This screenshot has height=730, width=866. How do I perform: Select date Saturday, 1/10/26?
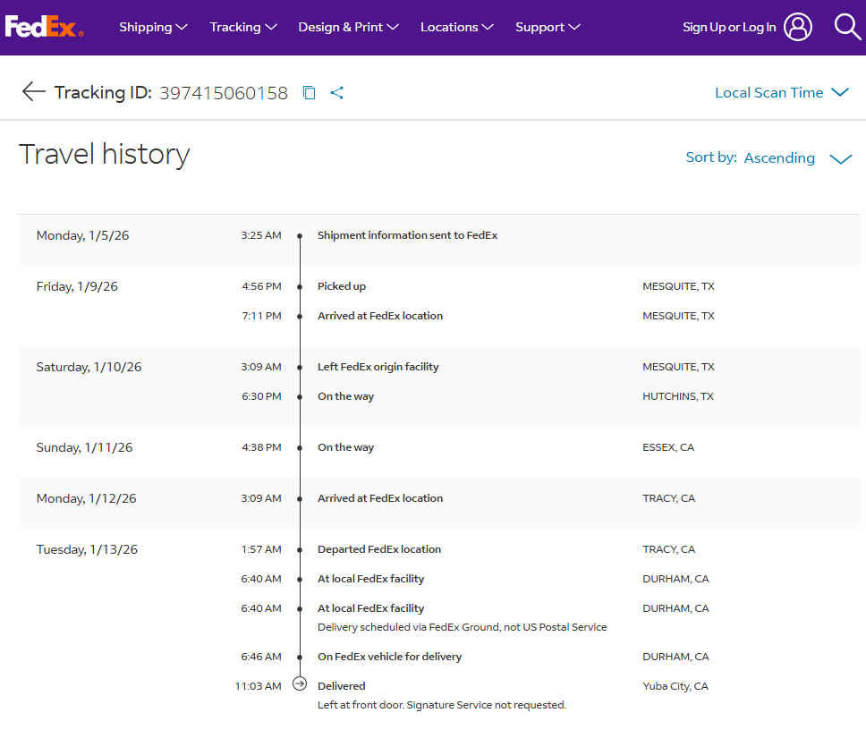point(89,367)
